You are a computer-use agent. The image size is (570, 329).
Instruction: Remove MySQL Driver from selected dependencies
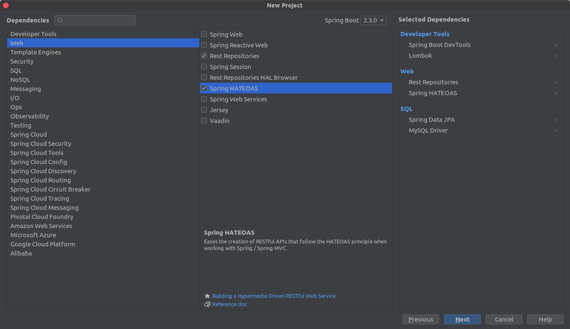click(555, 130)
